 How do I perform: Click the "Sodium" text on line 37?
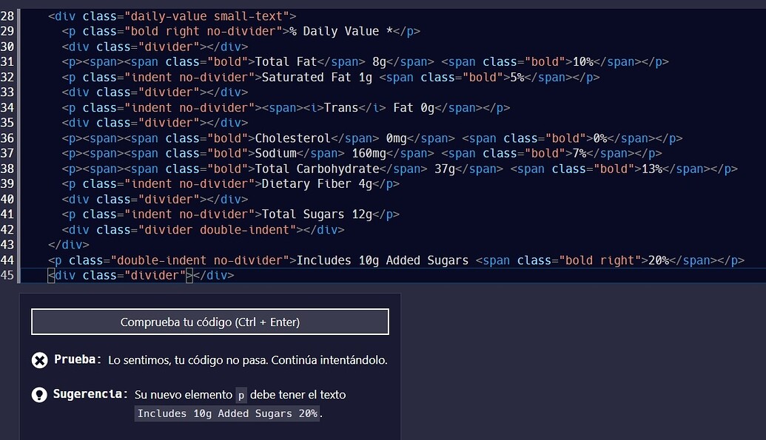(275, 154)
